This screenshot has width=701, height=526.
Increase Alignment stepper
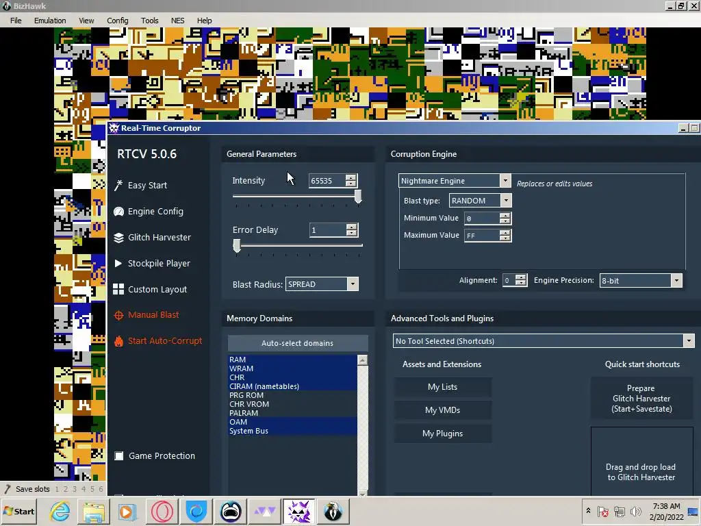point(520,277)
